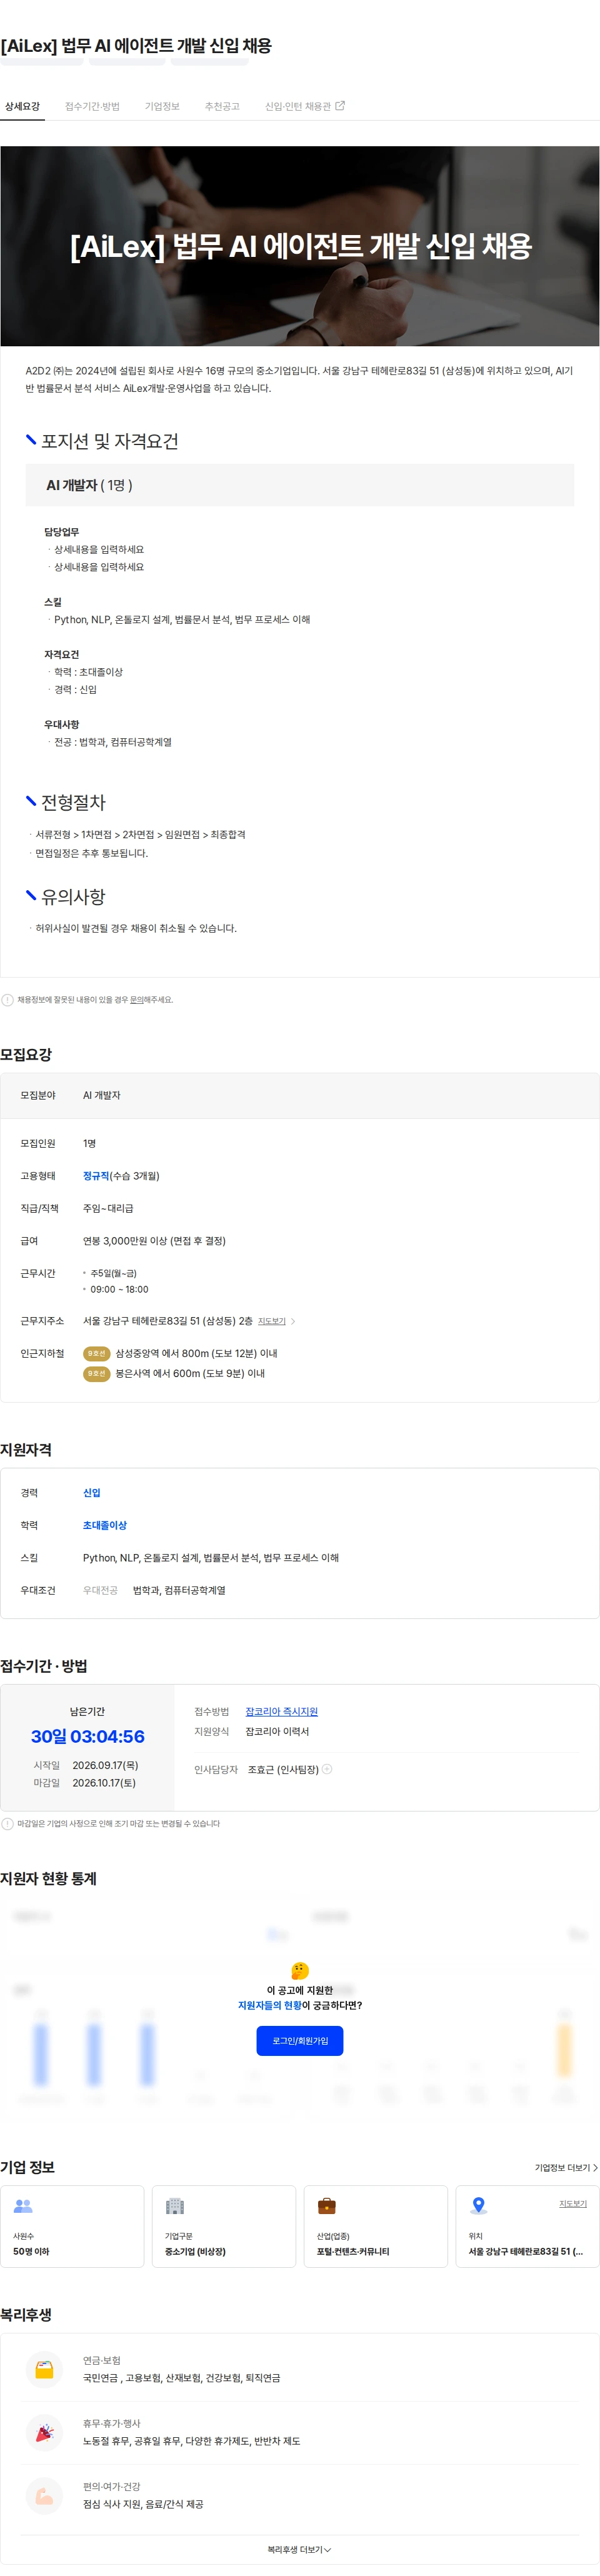
Task: Switch to 접수기간·방법 tab
Action: tap(92, 106)
